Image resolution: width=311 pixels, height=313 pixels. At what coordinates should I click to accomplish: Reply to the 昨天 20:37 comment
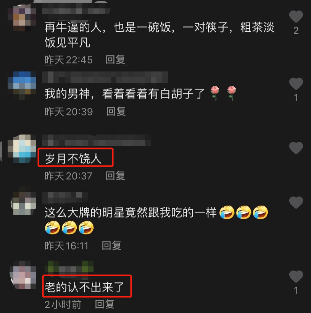tap(115, 176)
